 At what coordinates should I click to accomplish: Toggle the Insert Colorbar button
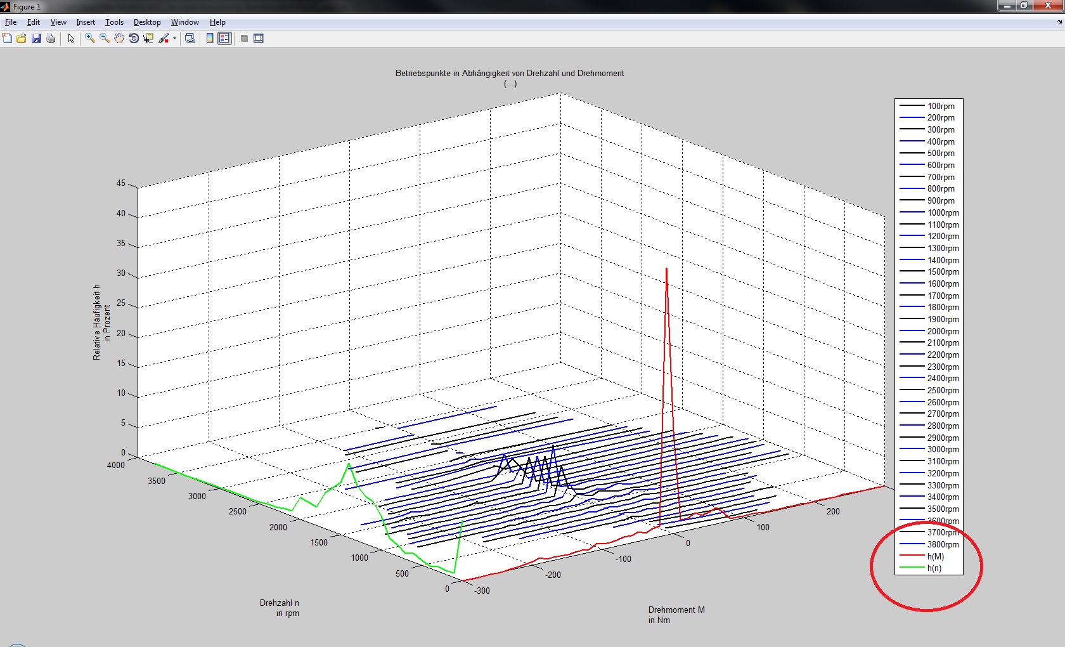pos(210,39)
